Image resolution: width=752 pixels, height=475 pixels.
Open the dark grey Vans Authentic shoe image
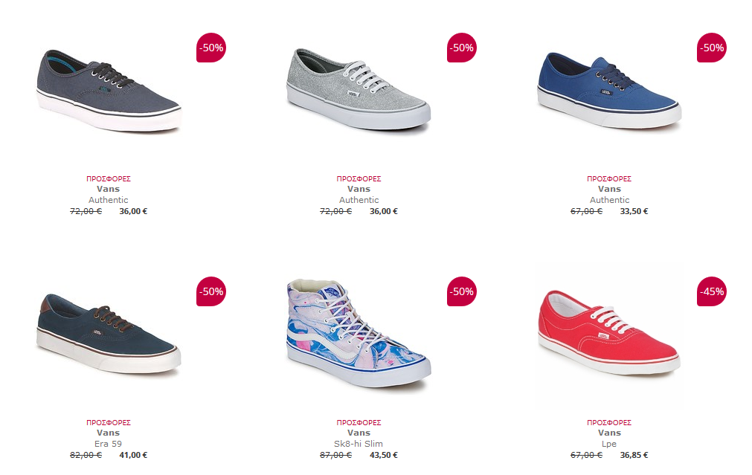(x=109, y=91)
